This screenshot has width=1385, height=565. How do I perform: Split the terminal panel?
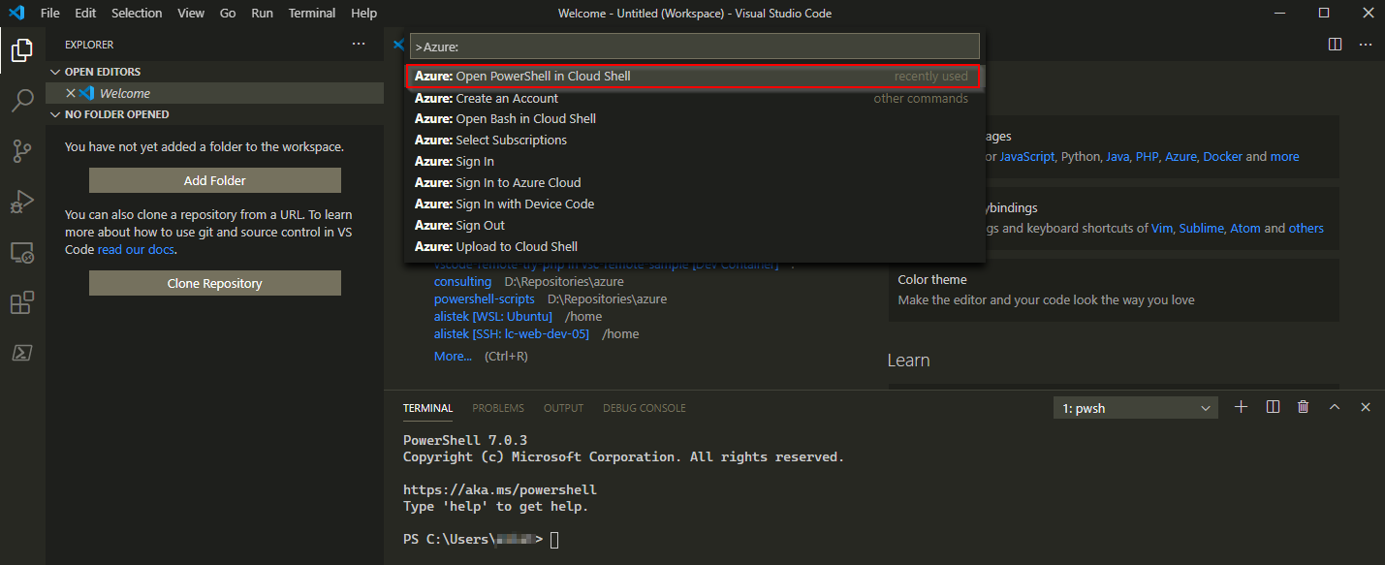[x=1273, y=407]
